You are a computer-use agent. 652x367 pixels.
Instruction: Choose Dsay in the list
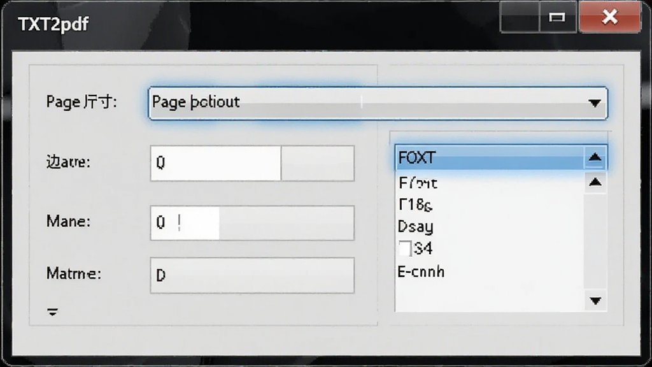[x=415, y=226]
